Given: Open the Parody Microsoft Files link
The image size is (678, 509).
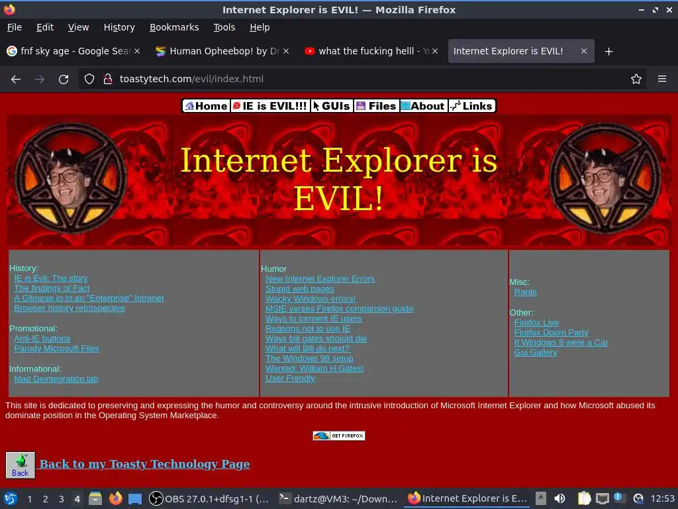Looking at the screenshot, I should point(56,349).
